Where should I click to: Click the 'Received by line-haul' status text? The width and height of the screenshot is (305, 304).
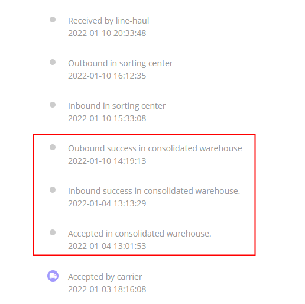[x=108, y=21]
